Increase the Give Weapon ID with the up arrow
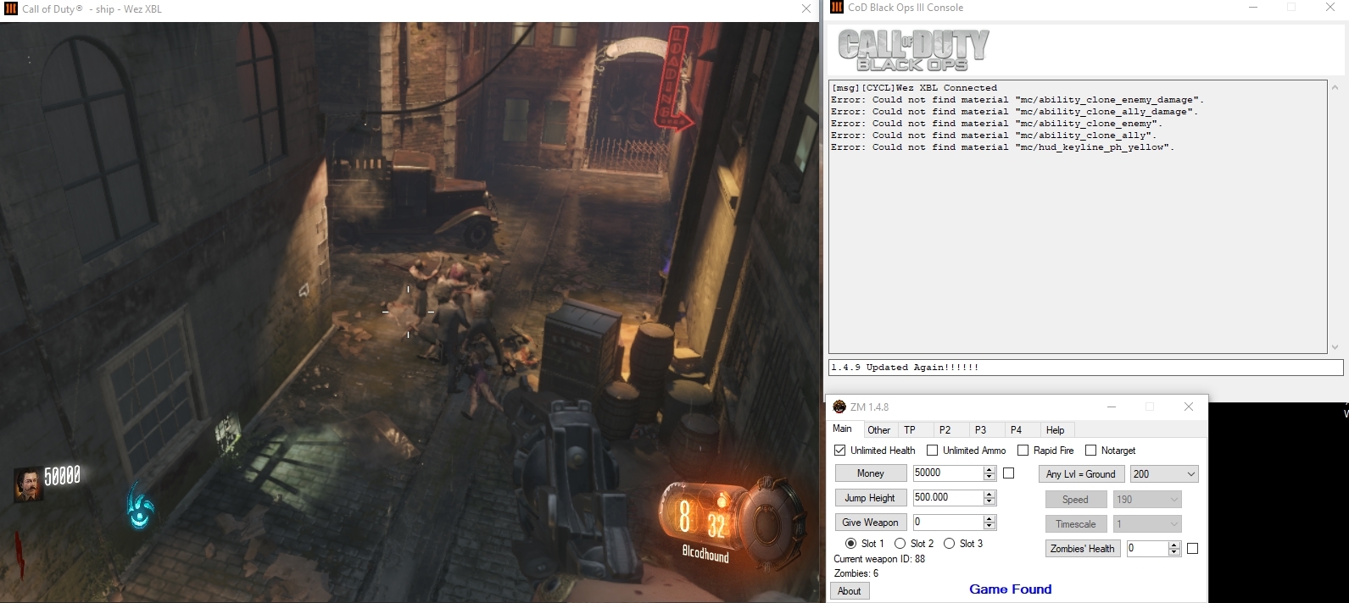This screenshot has width=1349, height=603. tap(989, 518)
